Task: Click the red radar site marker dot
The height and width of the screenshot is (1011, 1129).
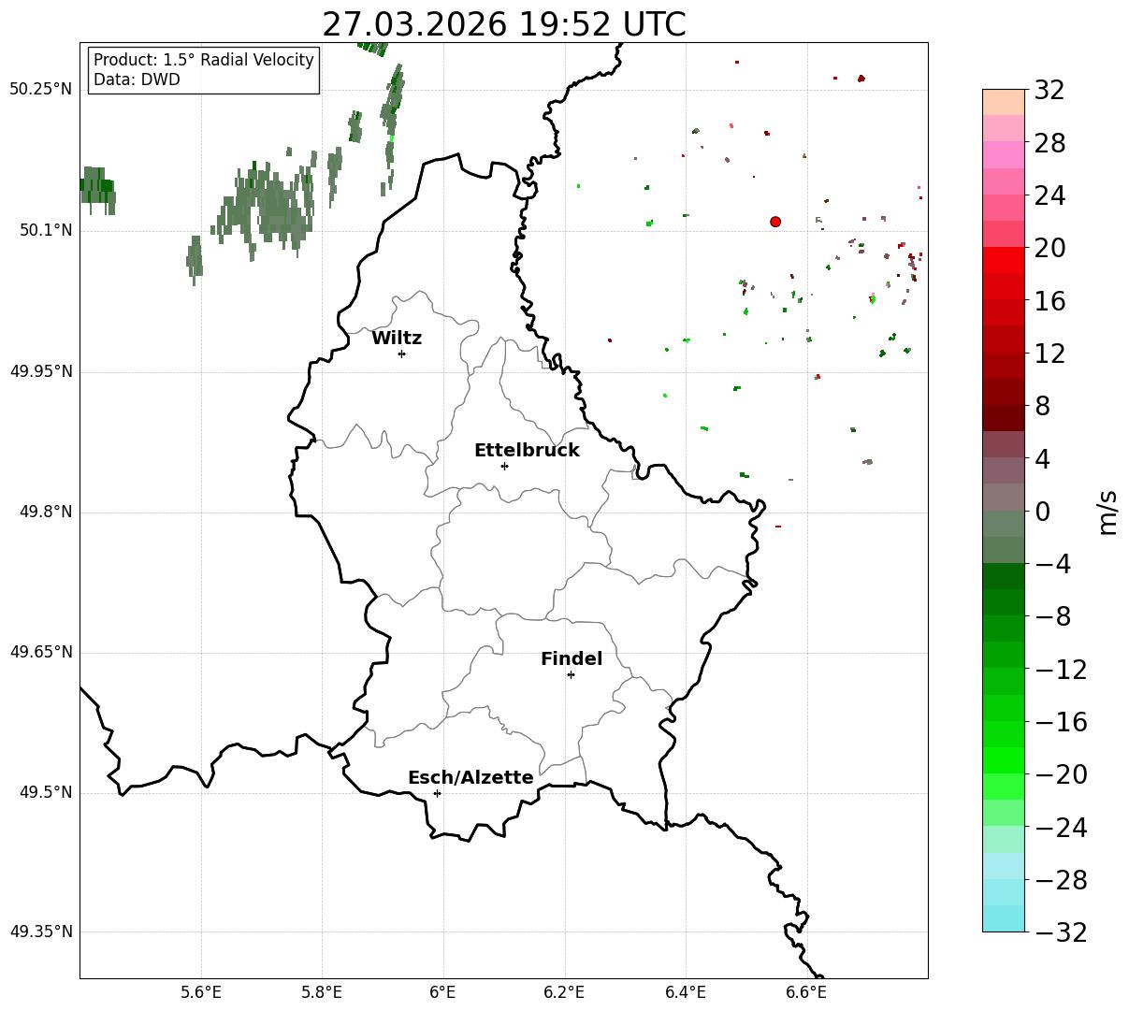Action: (x=775, y=222)
